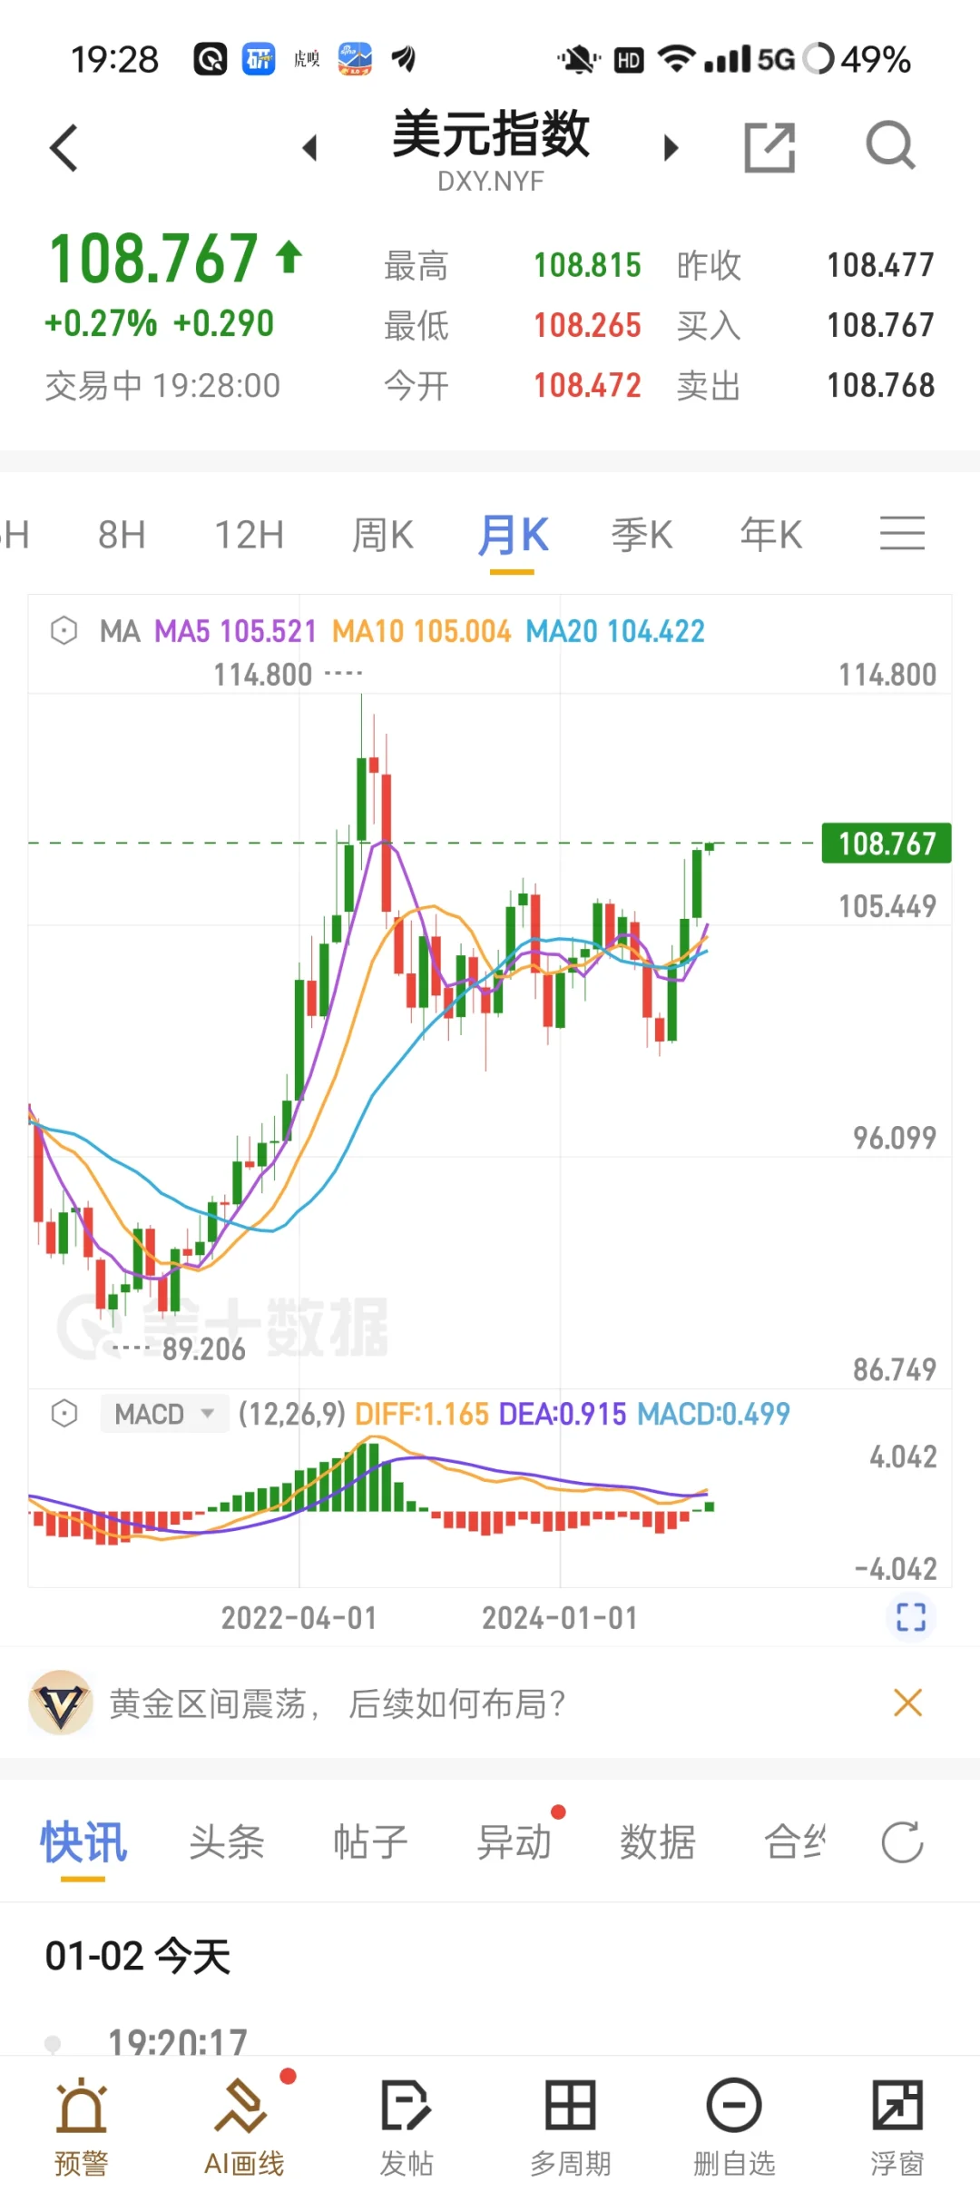Tap the DXY.NYF symbol code
This screenshot has height=2192, width=980.
click(x=491, y=182)
